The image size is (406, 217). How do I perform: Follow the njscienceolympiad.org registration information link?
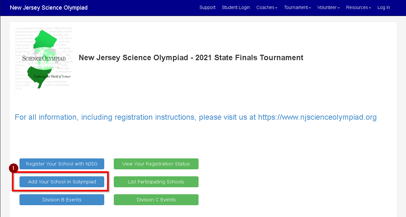click(317, 117)
